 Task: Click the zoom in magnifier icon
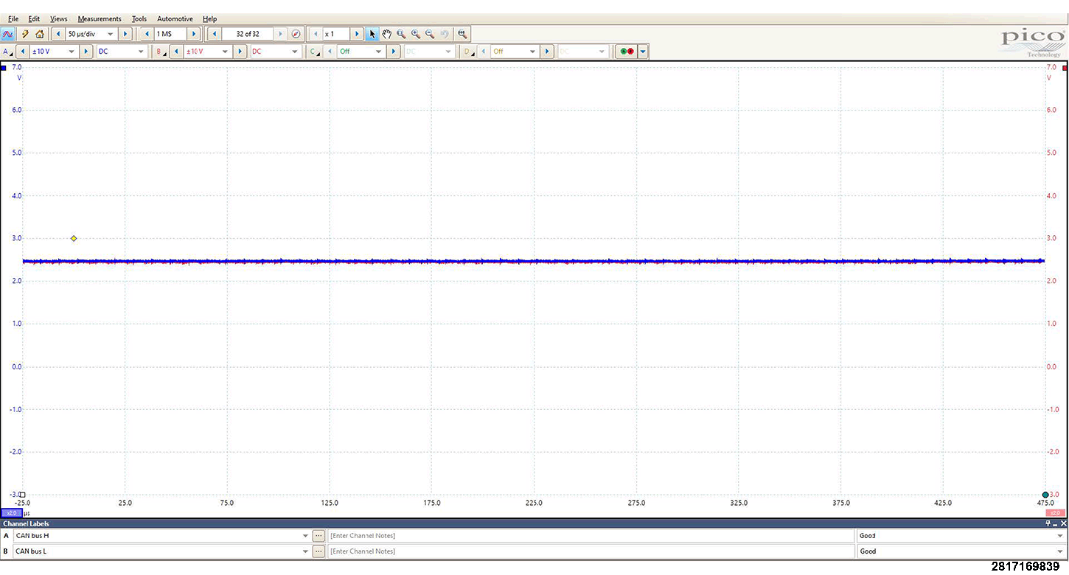pos(416,34)
